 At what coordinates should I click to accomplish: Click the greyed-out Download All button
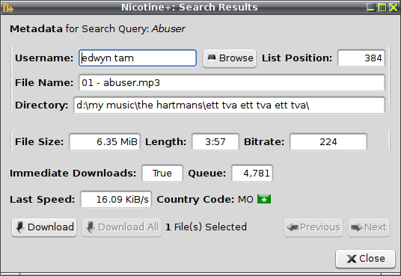click(121, 227)
